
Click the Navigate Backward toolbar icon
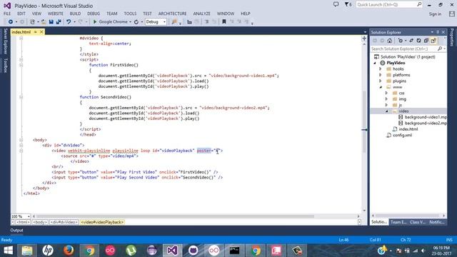(11, 22)
